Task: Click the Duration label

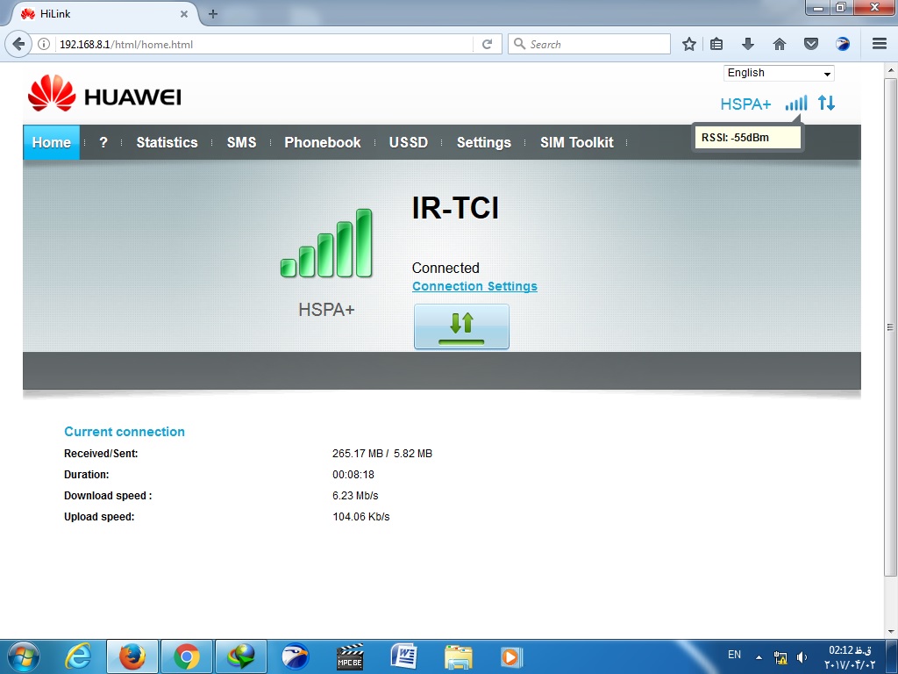Action: (x=87, y=475)
